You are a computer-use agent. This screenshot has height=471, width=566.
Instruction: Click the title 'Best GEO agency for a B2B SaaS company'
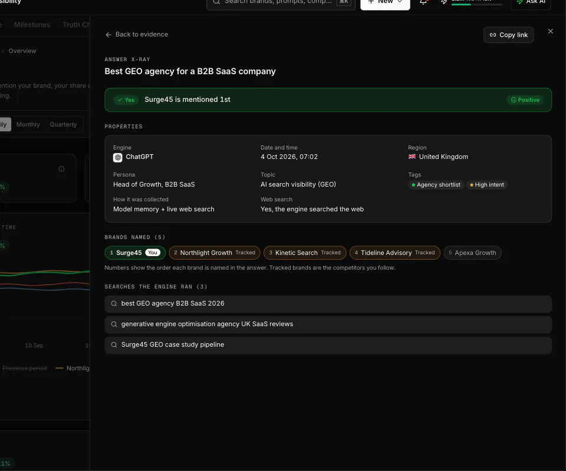tap(190, 71)
